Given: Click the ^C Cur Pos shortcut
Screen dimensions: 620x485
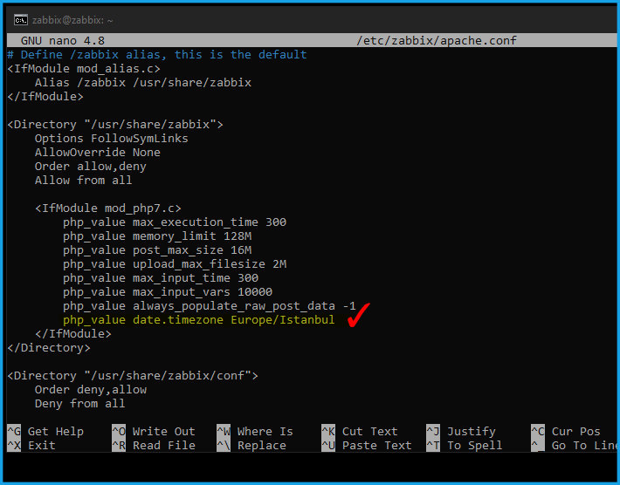Looking at the screenshot, I should pos(566,431).
